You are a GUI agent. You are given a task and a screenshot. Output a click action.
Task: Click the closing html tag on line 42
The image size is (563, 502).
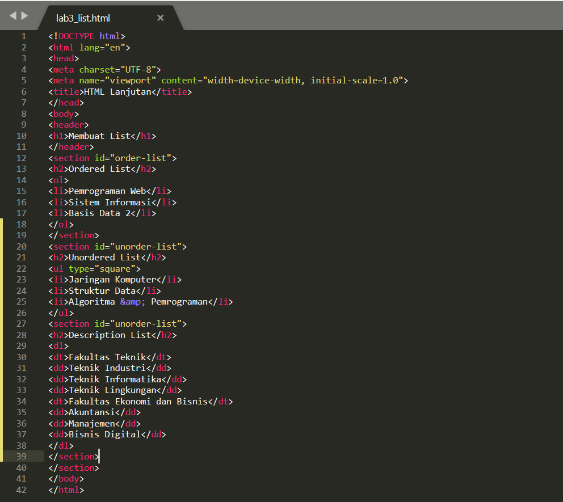click(68, 490)
